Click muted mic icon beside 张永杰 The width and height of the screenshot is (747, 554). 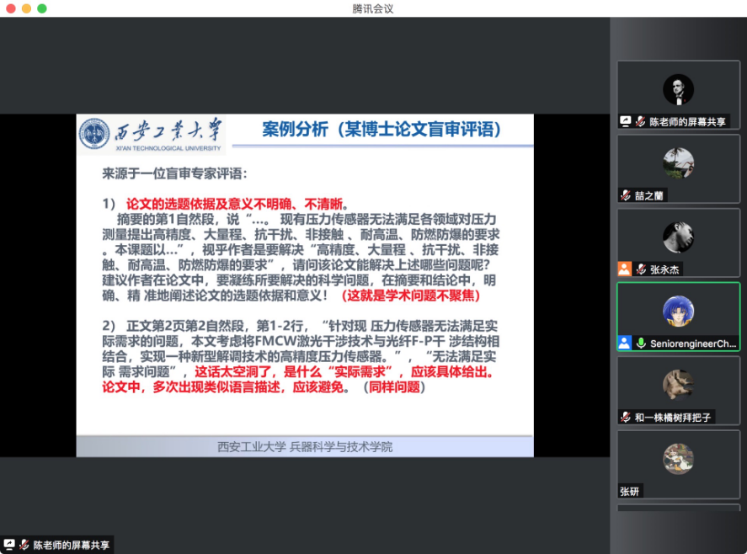(x=641, y=269)
